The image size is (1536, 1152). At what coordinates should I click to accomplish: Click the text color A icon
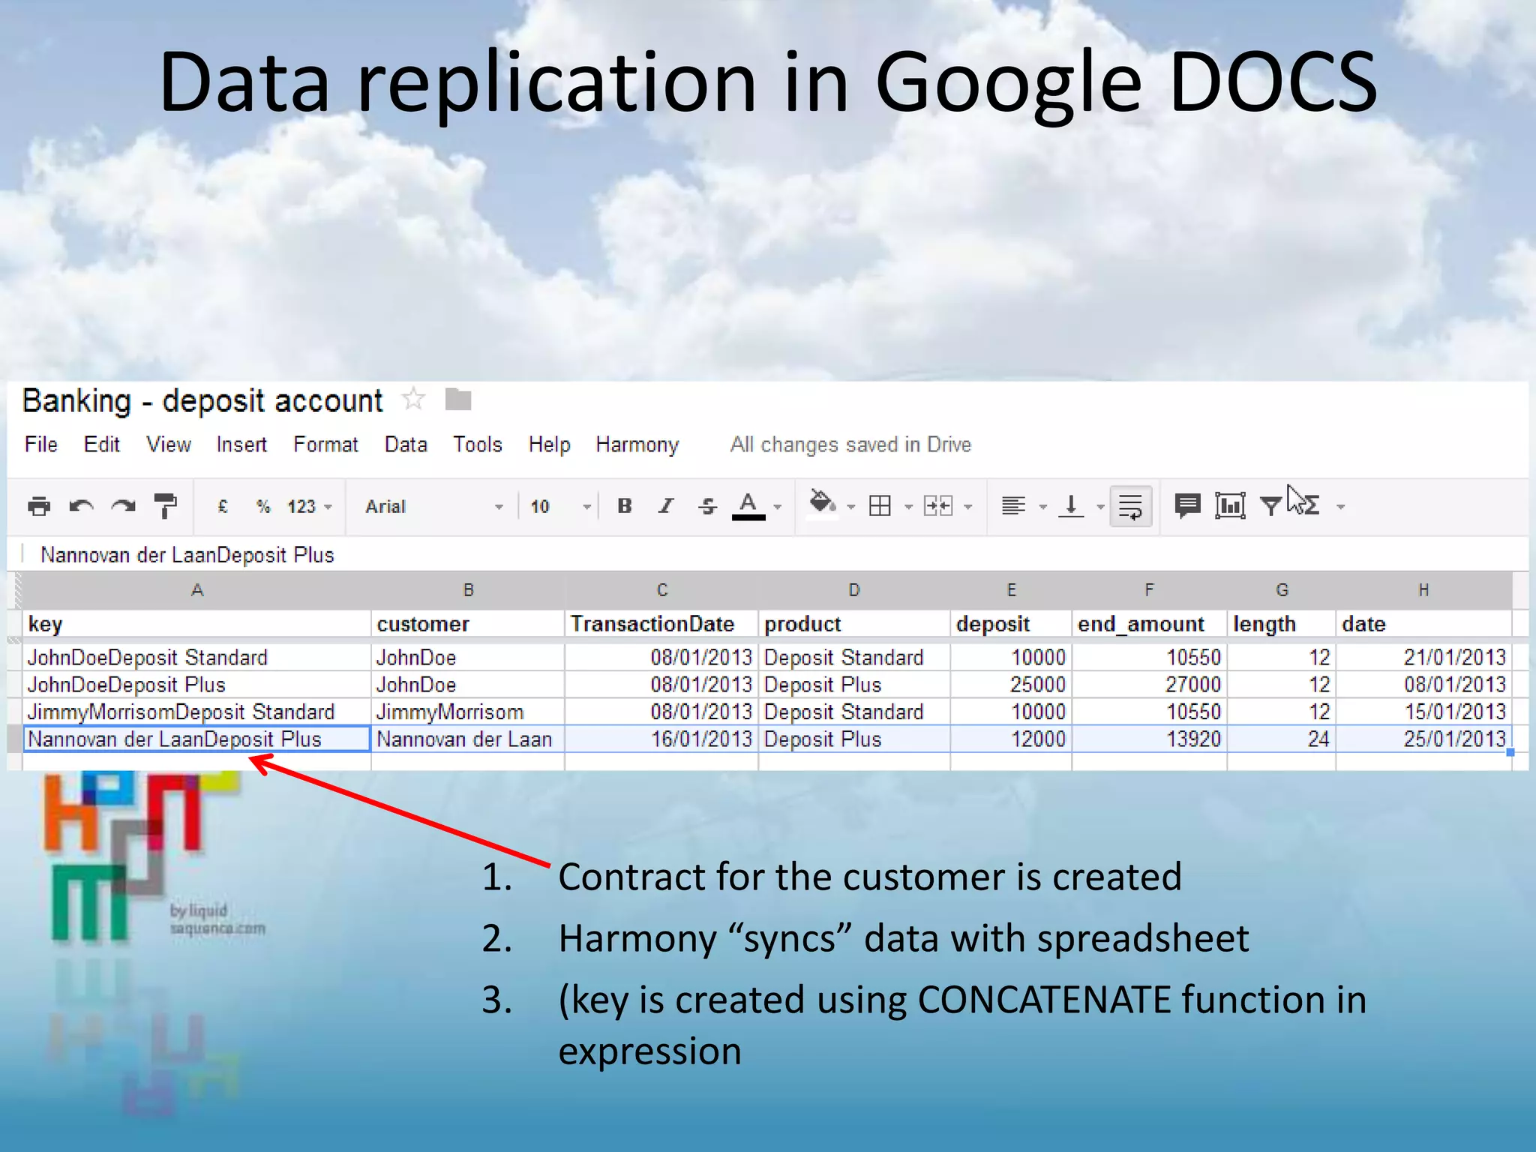click(x=748, y=506)
